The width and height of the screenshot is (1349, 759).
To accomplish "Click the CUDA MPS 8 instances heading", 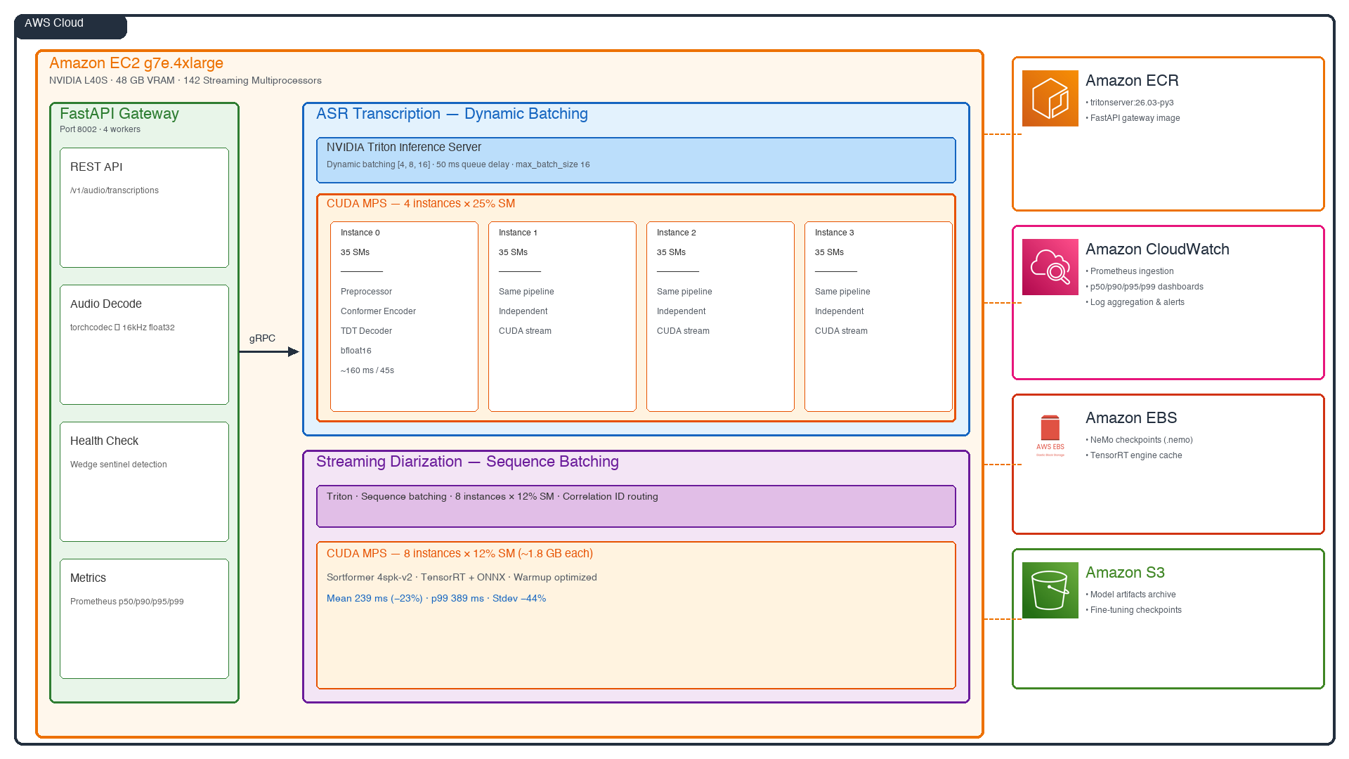I will pyautogui.click(x=460, y=553).
